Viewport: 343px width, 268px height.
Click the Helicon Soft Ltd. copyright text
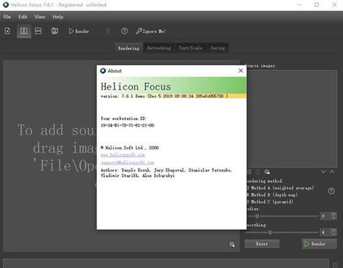[x=130, y=148]
